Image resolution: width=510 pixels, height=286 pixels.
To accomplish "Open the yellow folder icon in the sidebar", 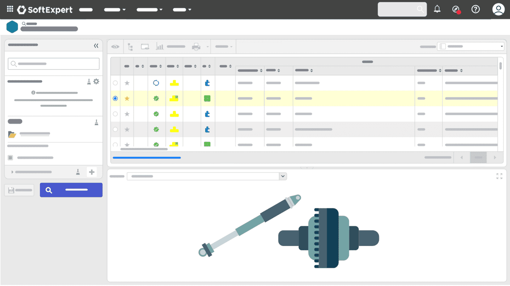I will click(x=12, y=134).
